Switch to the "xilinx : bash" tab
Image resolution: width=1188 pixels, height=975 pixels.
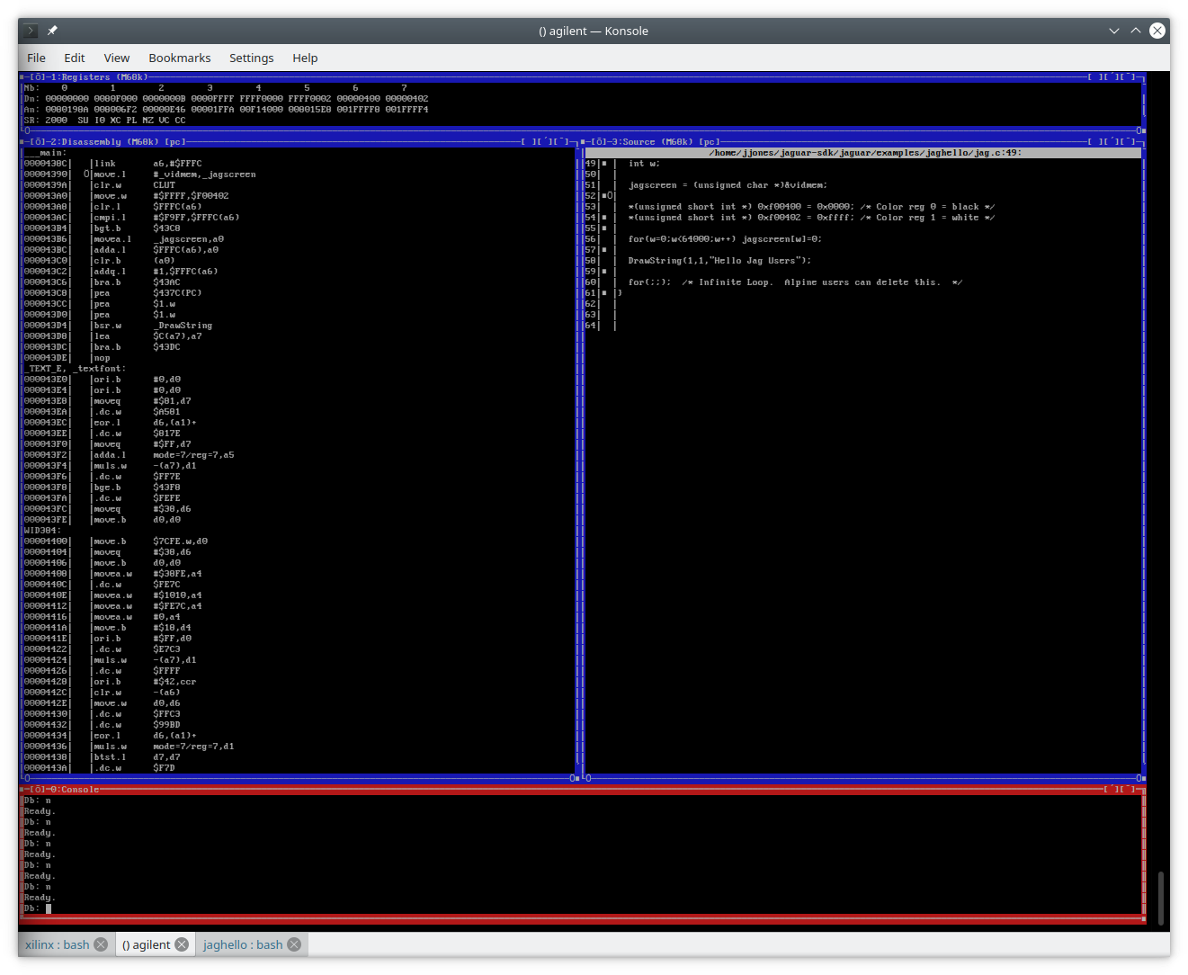tap(58, 944)
